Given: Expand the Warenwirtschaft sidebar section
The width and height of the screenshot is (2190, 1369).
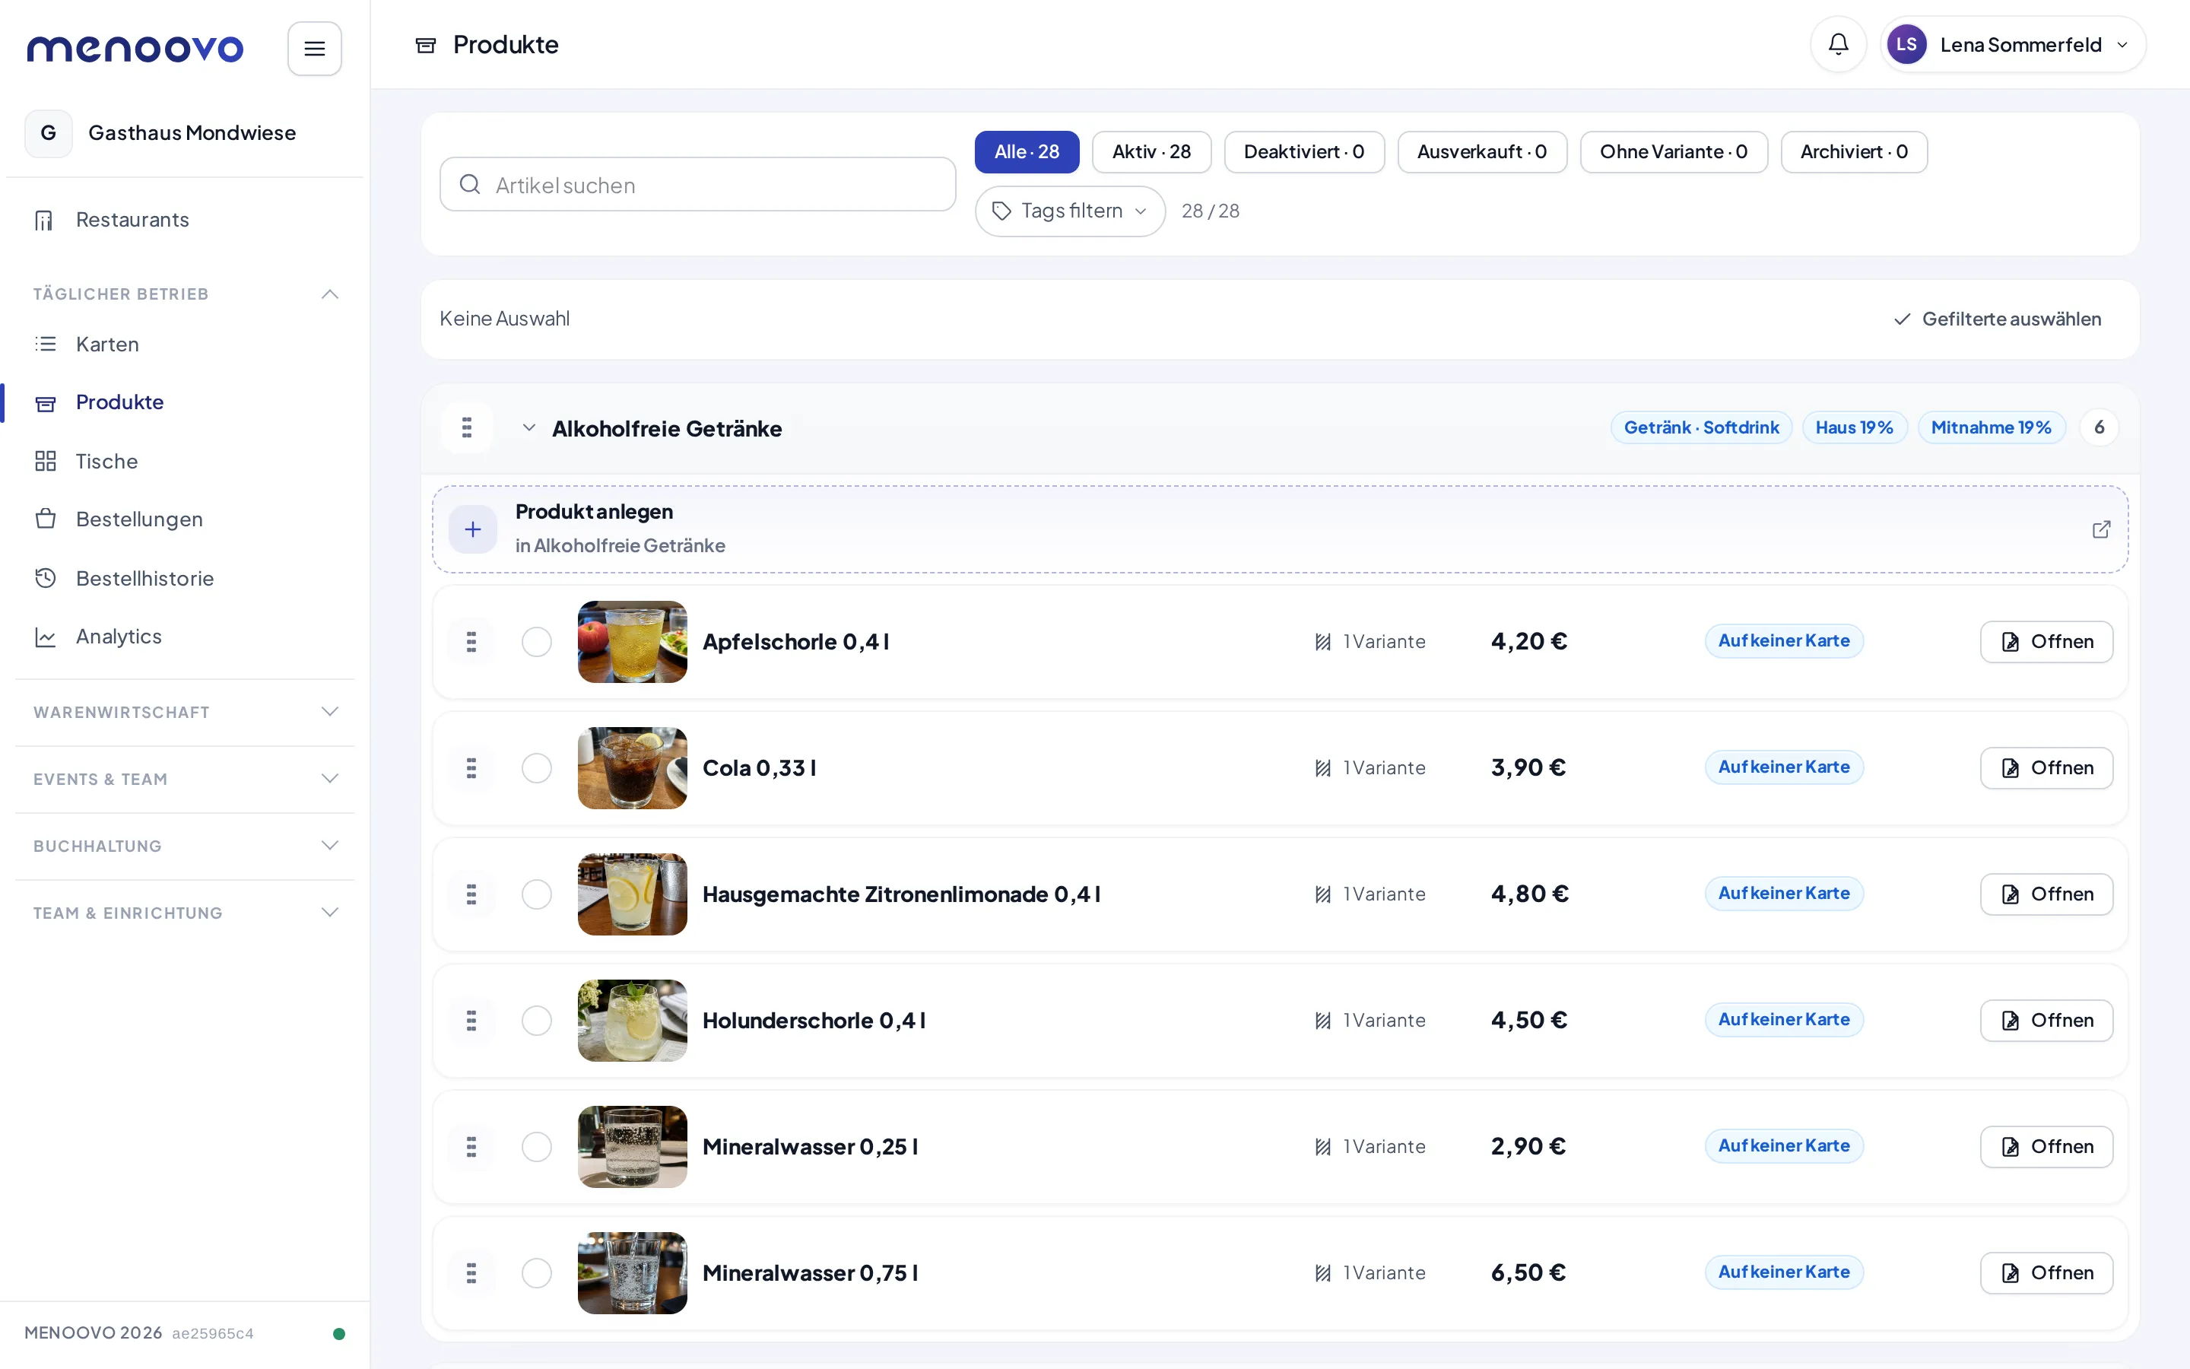Looking at the screenshot, I should 330,712.
